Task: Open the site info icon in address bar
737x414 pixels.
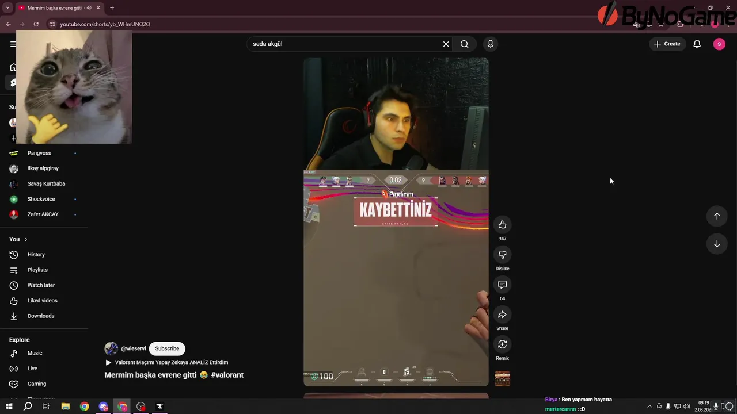Action: (x=52, y=24)
